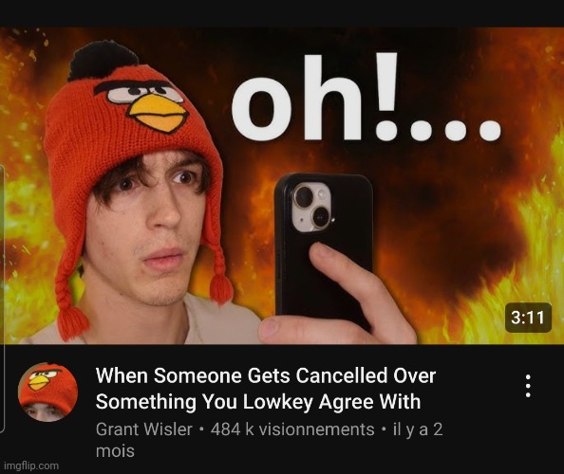Click the black pom-pom atop the hat
Viewport: 564px width, 474px height.
pyautogui.click(x=102, y=61)
